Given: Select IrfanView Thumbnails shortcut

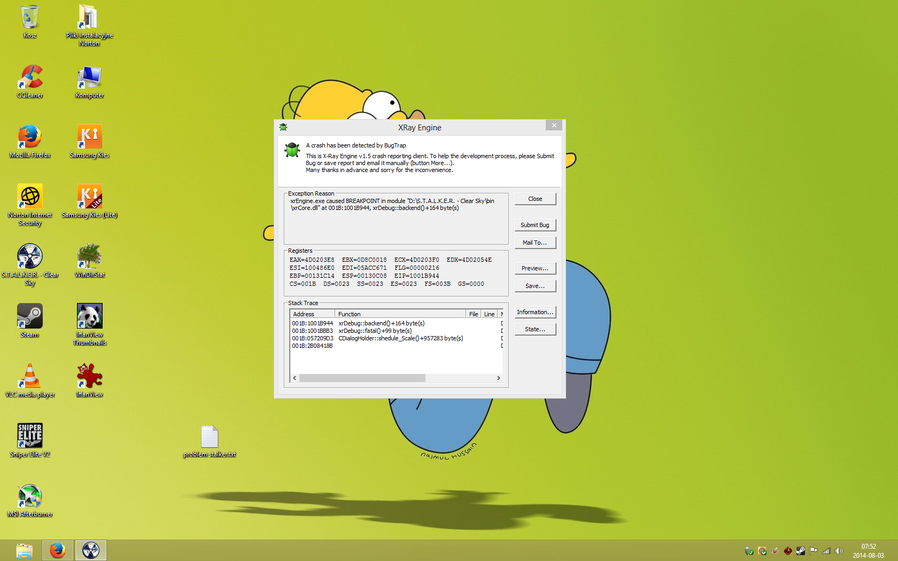Looking at the screenshot, I should [89, 324].
